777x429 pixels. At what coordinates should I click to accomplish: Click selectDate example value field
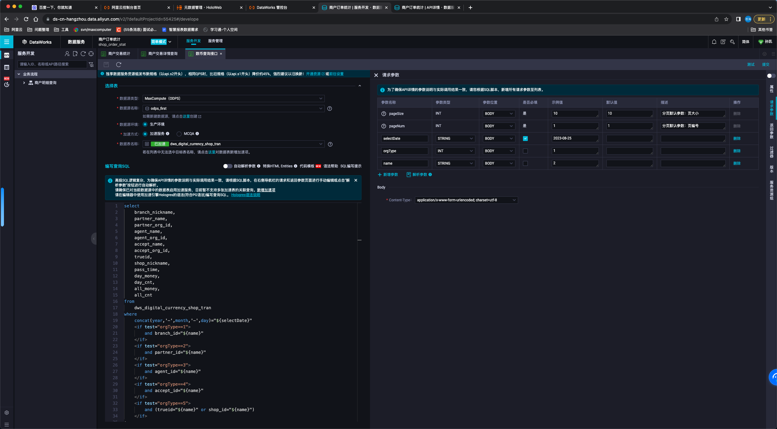[x=575, y=138]
